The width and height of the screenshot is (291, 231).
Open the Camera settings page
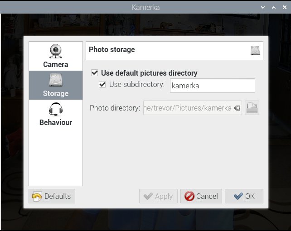(56, 56)
